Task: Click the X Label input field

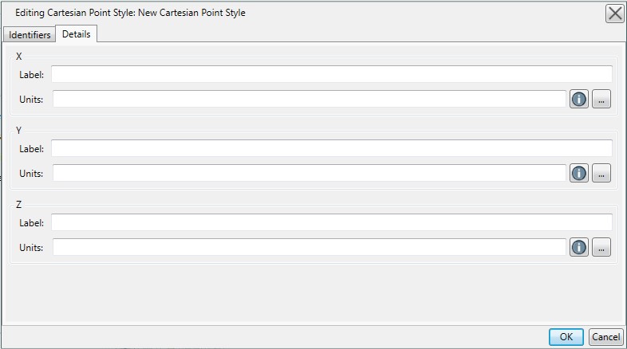Action: pos(332,74)
